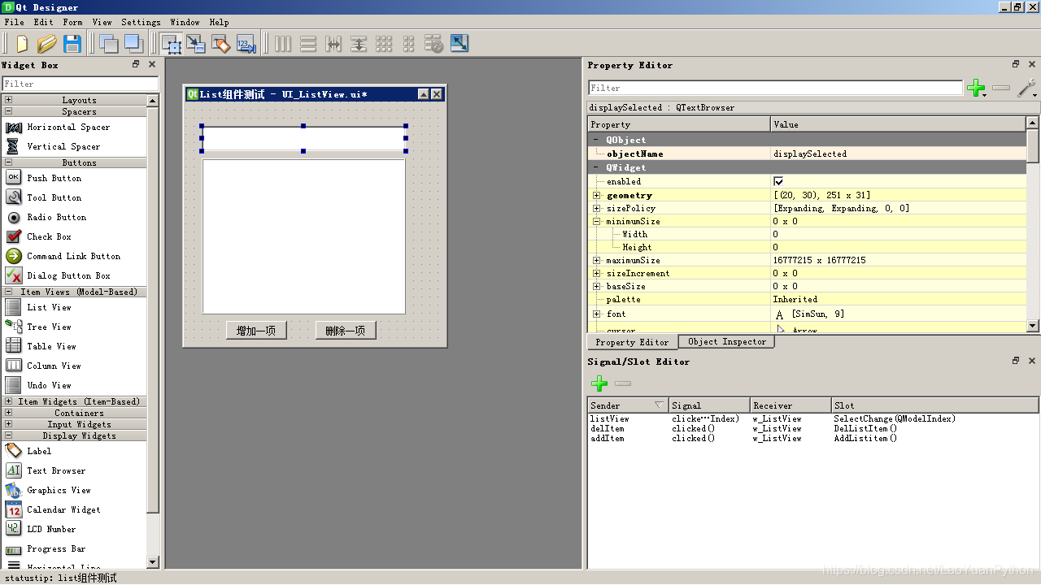Click the Remove minus icon in Signal/Slot Editor

pos(623,383)
